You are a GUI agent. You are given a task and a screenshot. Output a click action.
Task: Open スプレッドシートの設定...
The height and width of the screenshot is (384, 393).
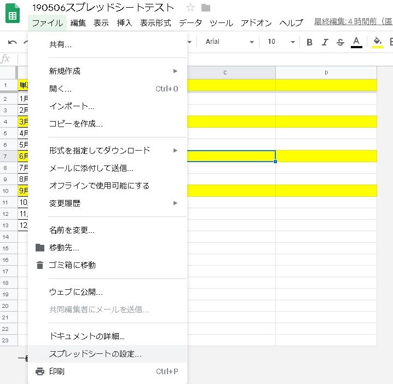(107, 354)
